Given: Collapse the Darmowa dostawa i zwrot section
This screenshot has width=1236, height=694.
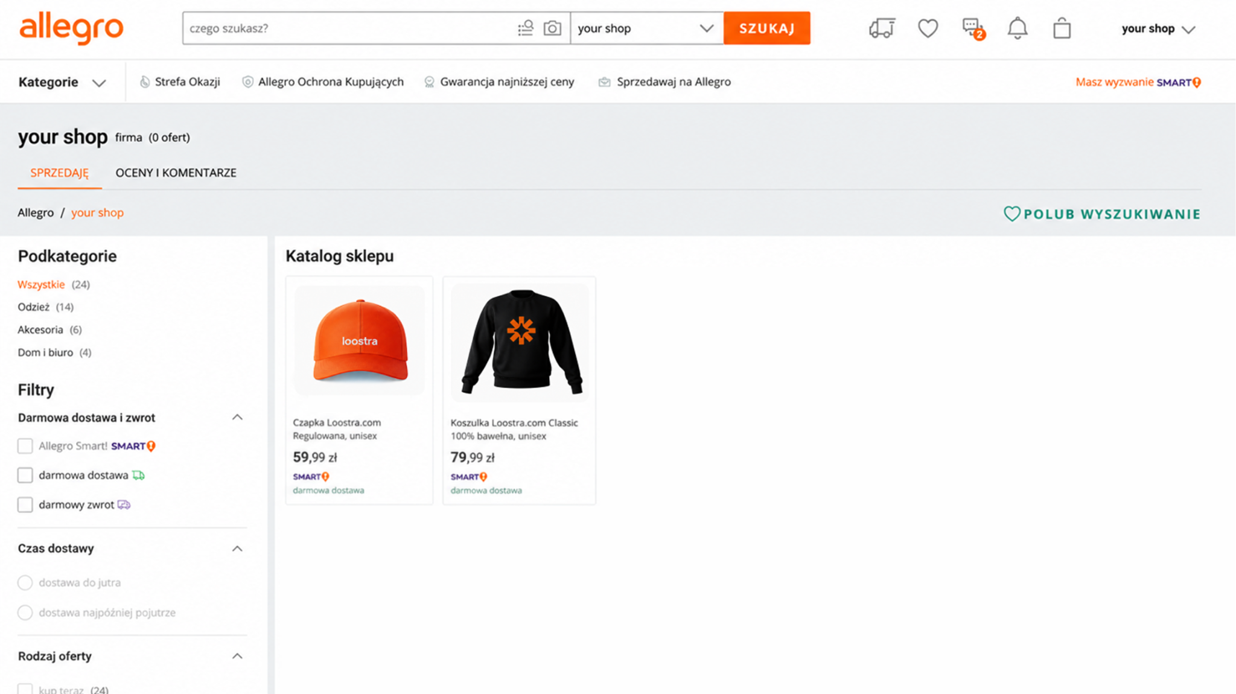Looking at the screenshot, I should pyautogui.click(x=237, y=418).
